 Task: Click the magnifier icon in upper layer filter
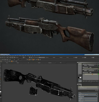point(83,65)
